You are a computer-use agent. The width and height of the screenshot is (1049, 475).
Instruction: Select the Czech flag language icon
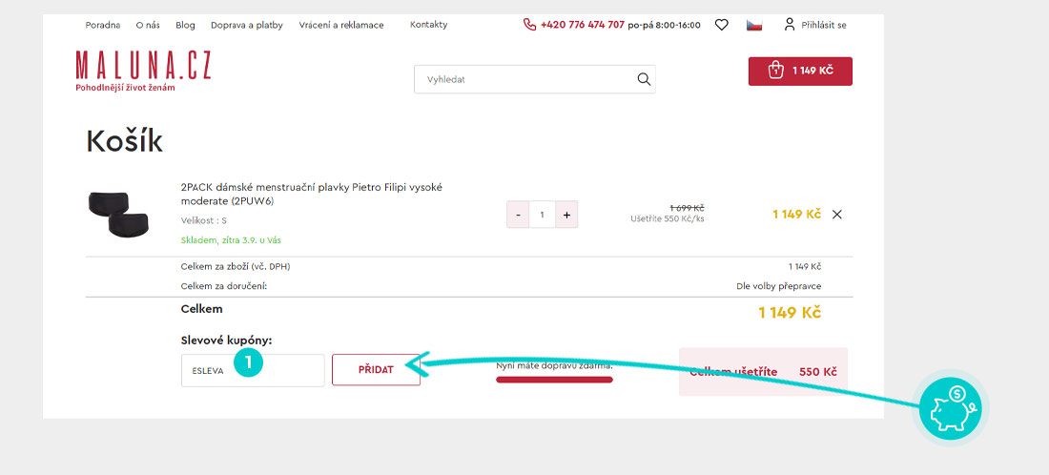pyautogui.click(x=753, y=25)
